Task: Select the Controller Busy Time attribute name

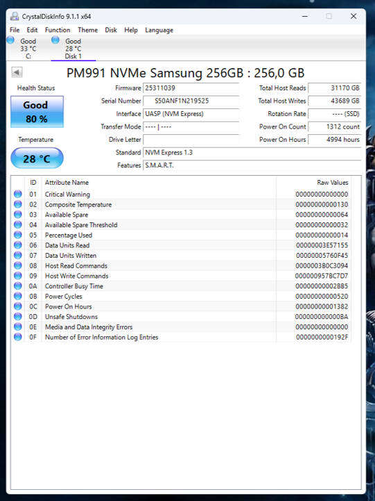Action: click(x=74, y=286)
